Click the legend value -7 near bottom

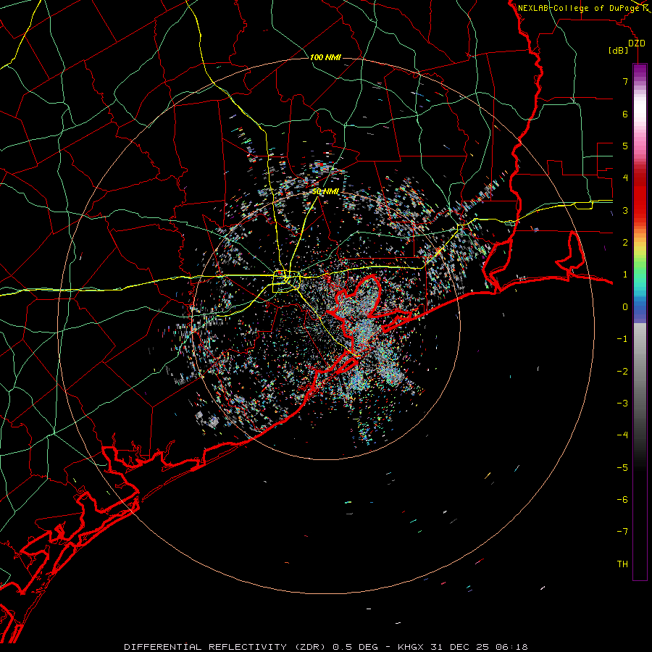[622, 532]
